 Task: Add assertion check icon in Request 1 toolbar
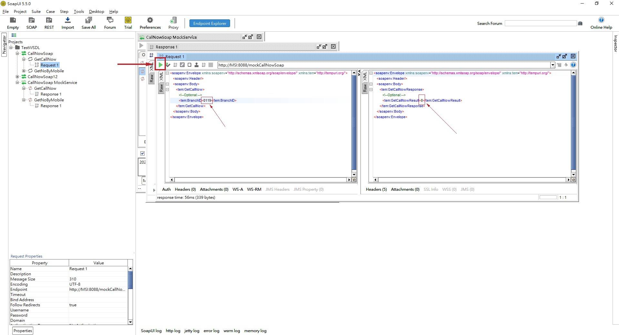168,65
